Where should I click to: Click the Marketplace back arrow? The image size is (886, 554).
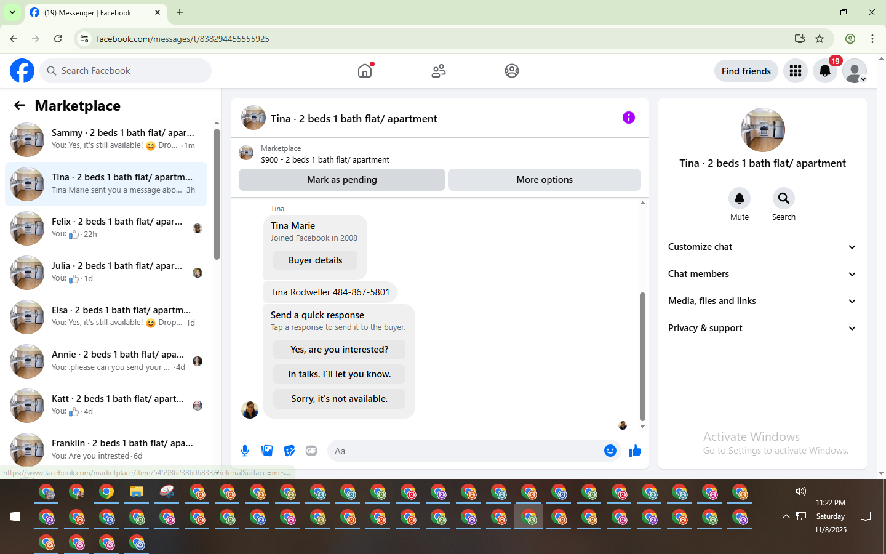click(20, 106)
